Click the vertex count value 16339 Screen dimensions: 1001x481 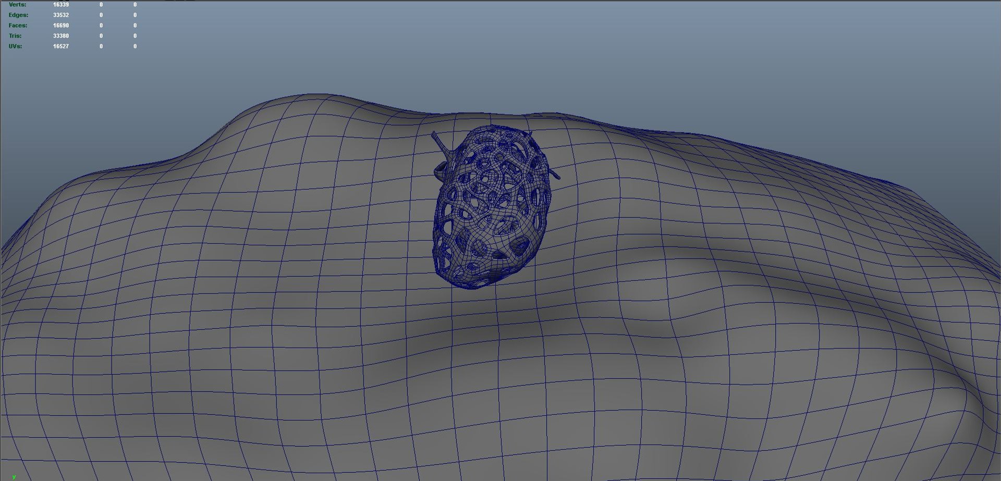click(x=61, y=5)
